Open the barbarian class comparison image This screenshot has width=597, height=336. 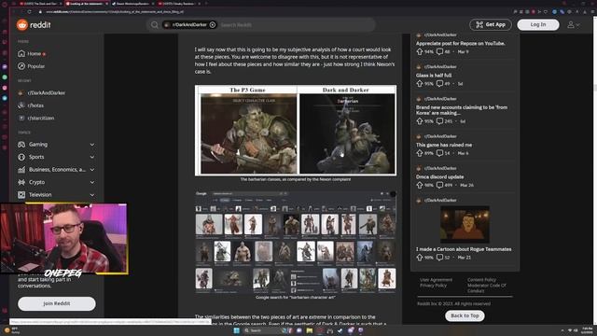click(296, 131)
